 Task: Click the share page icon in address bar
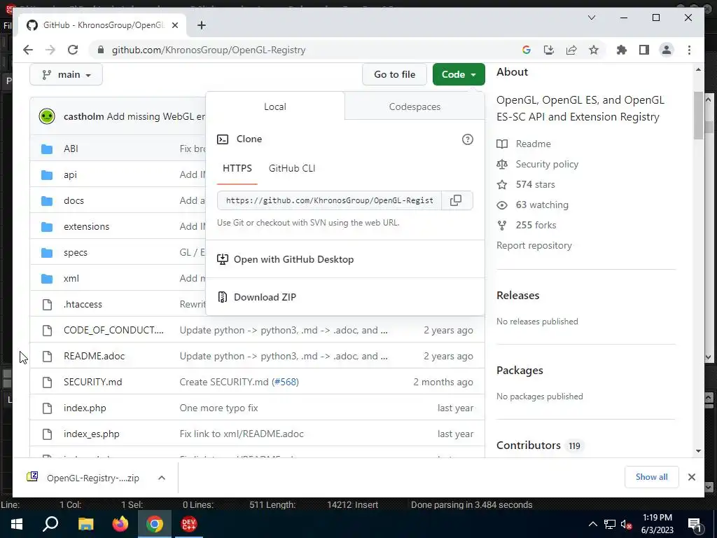click(571, 50)
